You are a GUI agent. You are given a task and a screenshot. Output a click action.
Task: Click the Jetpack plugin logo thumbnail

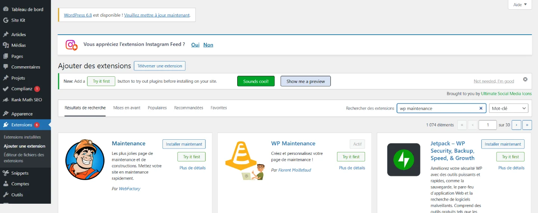(x=404, y=160)
